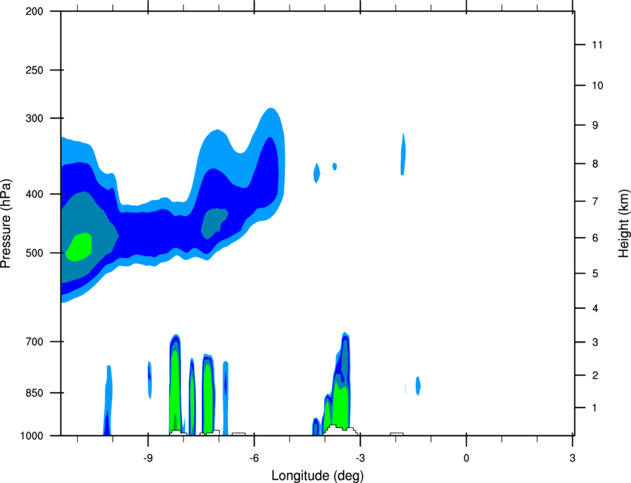631x483 pixels.
Task: Click the 'Longitude (deg)' axis title
Action: click(318, 476)
